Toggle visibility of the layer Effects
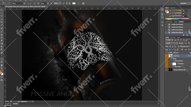The image size is (191, 107). click(x=171, y=59)
